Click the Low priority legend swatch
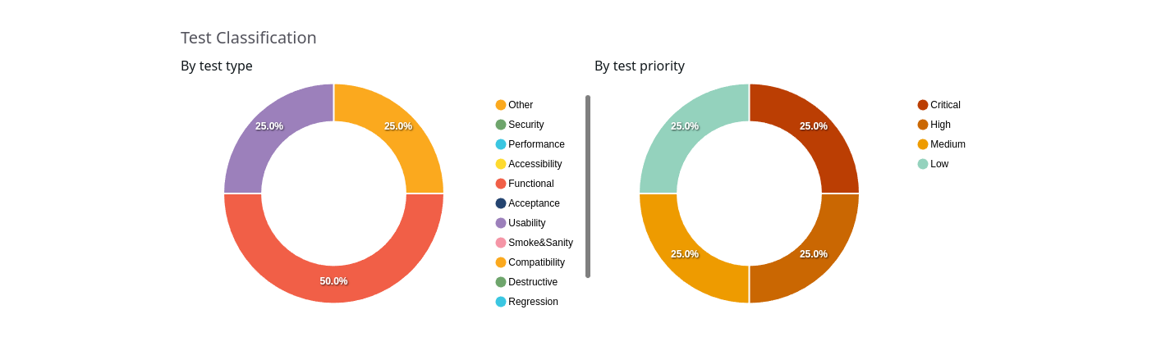 pyautogui.click(x=923, y=164)
